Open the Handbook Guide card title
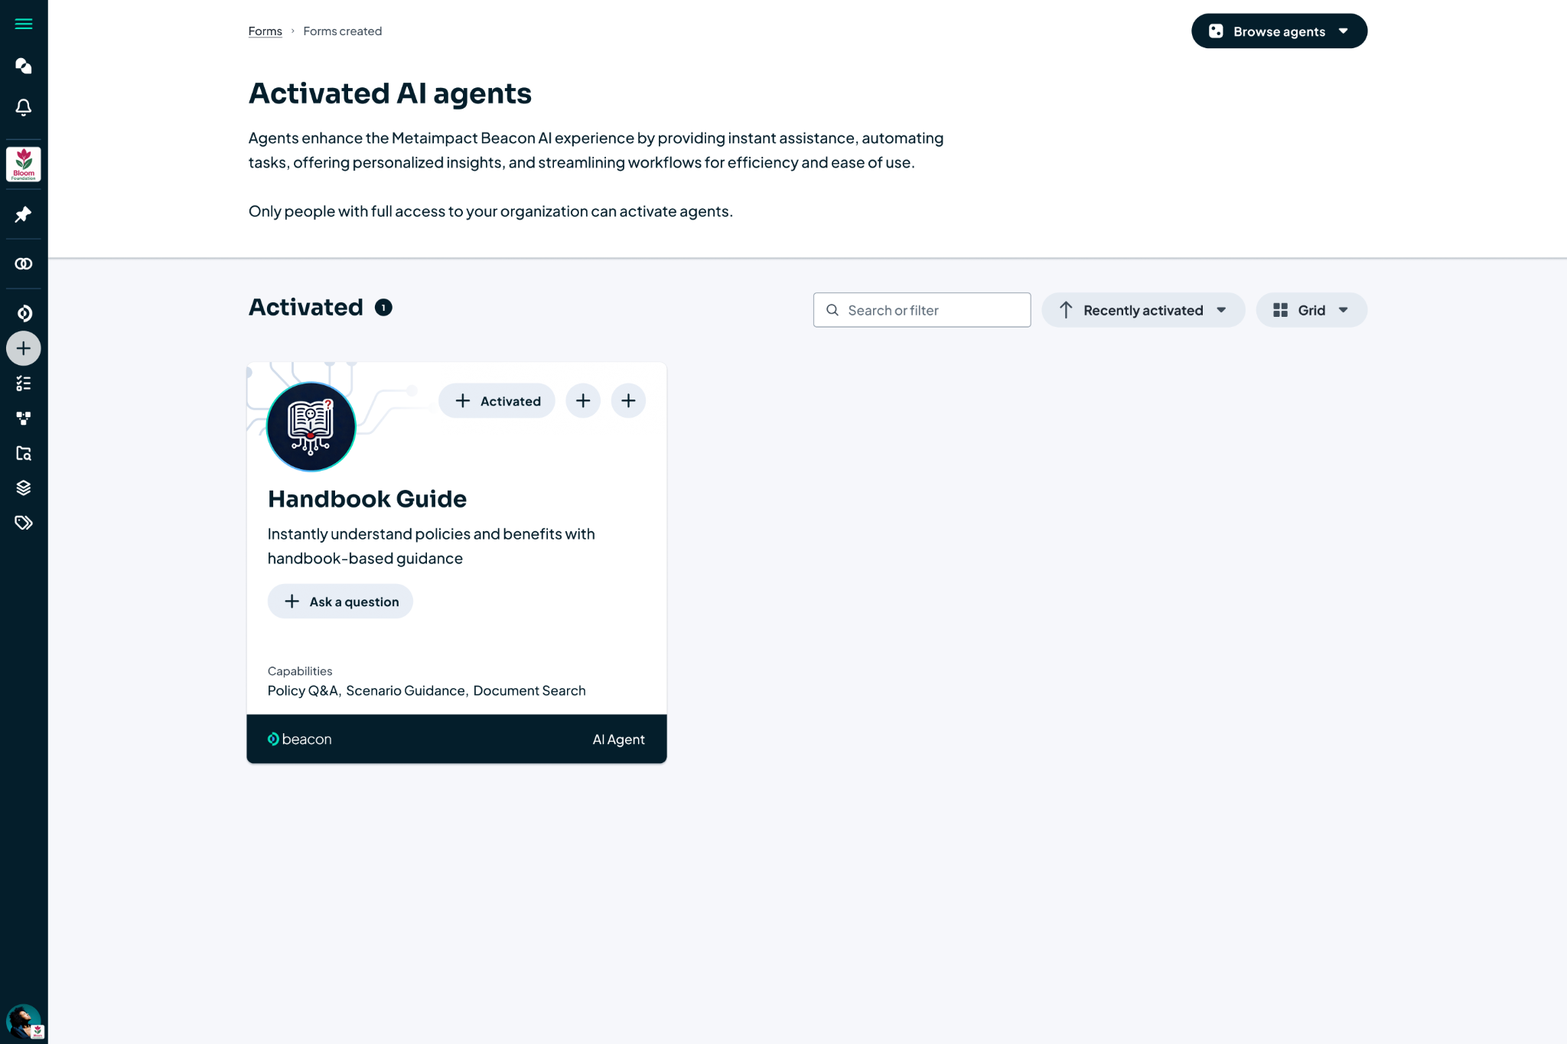The height and width of the screenshot is (1044, 1567). coord(367,499)
